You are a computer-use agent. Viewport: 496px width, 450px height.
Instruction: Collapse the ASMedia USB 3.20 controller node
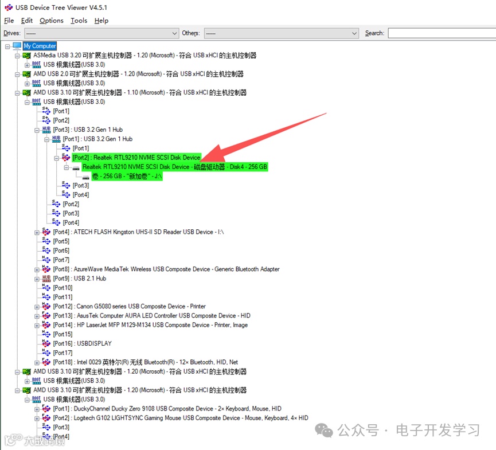coord(17,56)
